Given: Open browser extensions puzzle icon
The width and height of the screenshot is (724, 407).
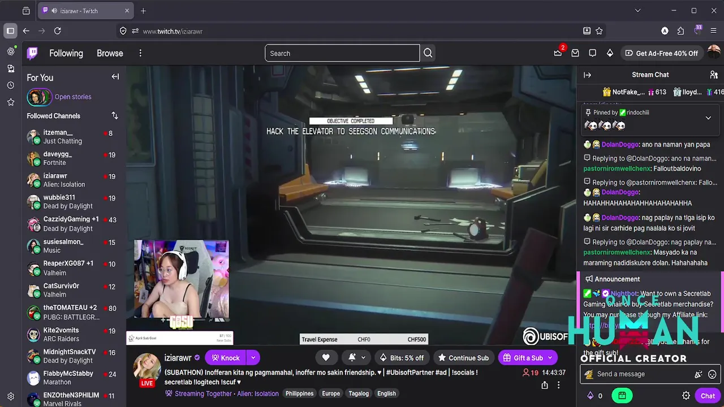Looking at the screenshot, I should pyautogui.click(x=680, y=31).
